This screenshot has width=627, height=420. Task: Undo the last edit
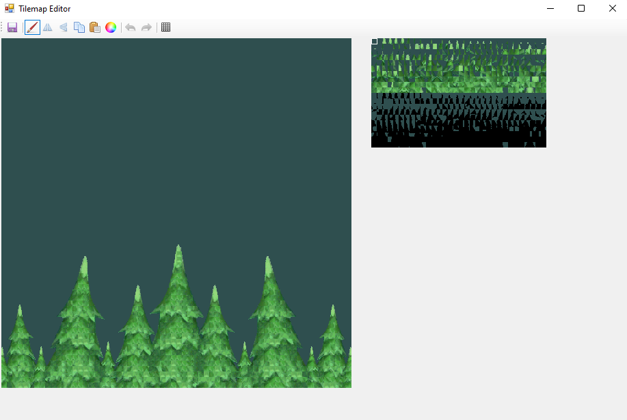(130, 27)
